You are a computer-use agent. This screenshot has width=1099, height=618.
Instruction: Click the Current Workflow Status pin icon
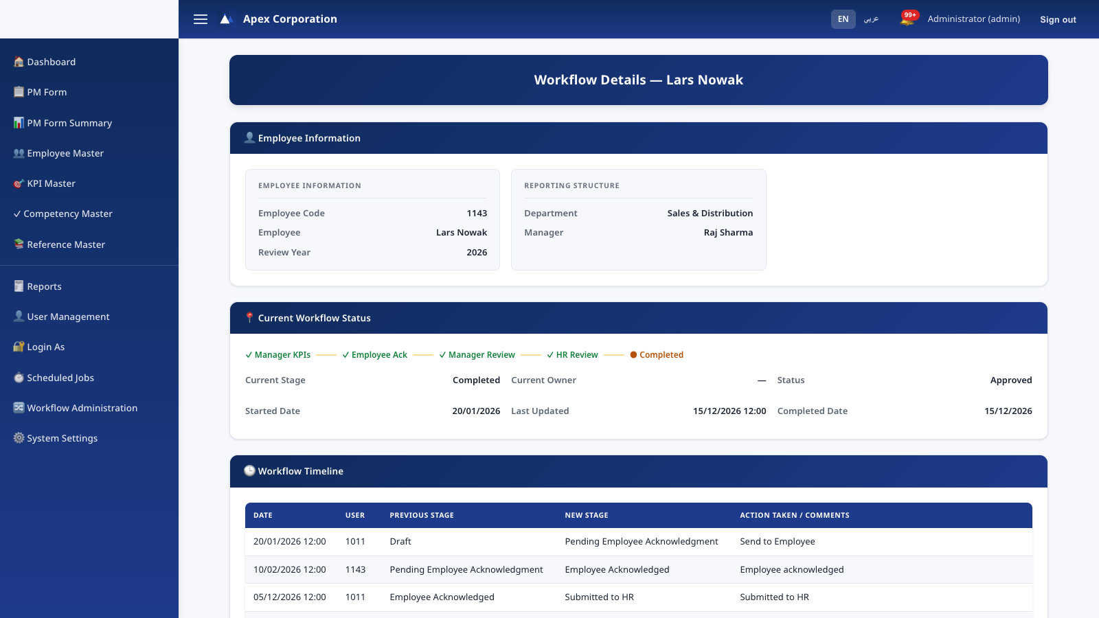coord(249,318)
